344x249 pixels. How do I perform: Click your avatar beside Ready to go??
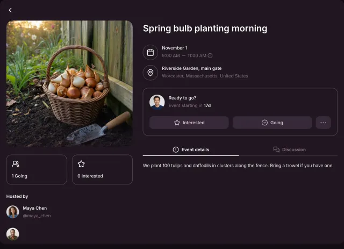click(157, 102)
